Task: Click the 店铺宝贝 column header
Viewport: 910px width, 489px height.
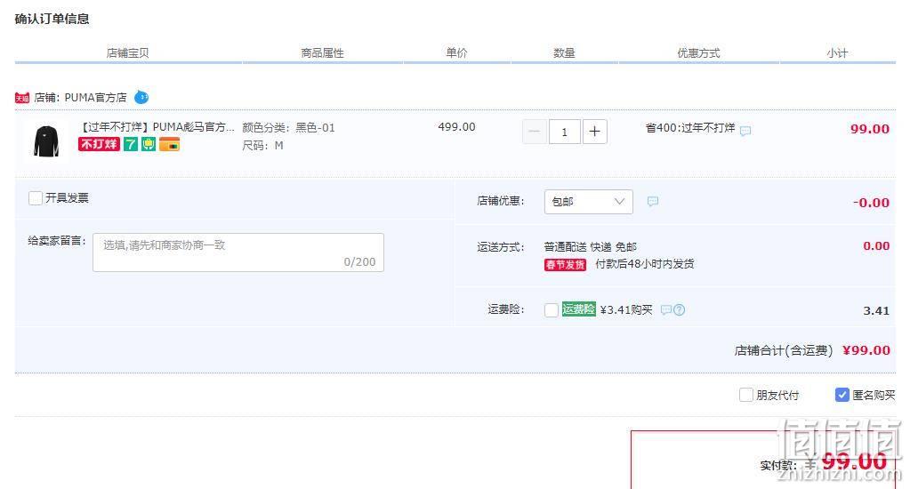Action: 128,52
